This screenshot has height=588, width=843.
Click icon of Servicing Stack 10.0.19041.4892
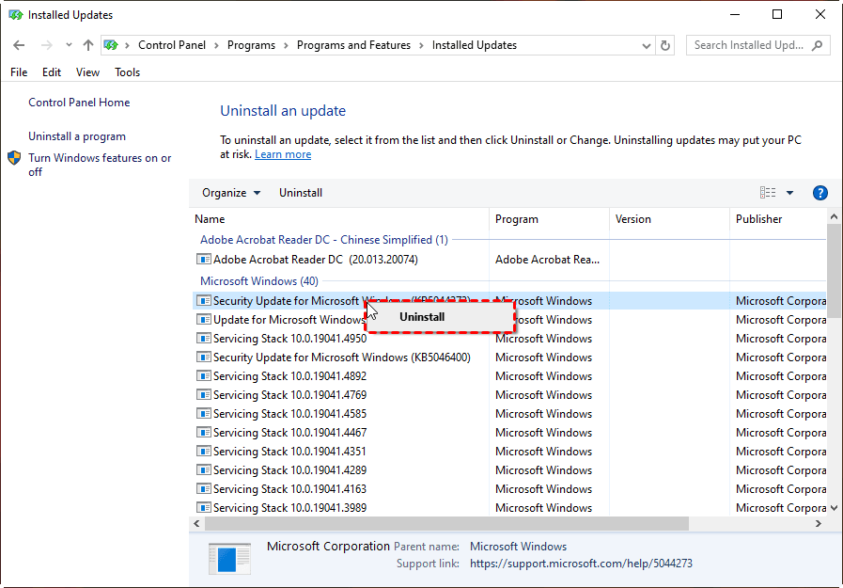[203, 376]
